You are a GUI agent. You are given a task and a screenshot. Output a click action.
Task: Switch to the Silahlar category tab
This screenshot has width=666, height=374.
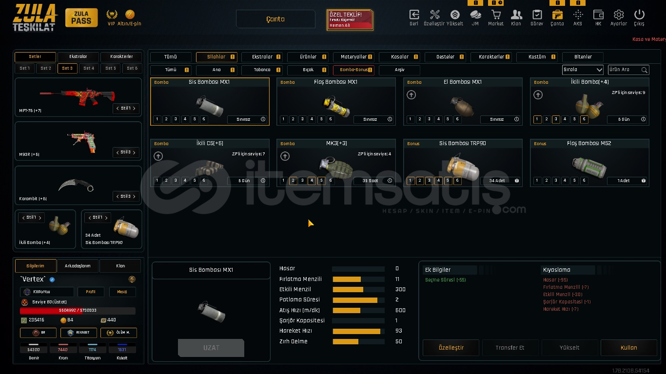[x=216, y=57]
